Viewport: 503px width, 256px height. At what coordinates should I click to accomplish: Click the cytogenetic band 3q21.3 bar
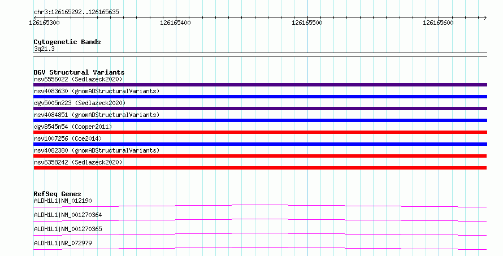(260, 55)
